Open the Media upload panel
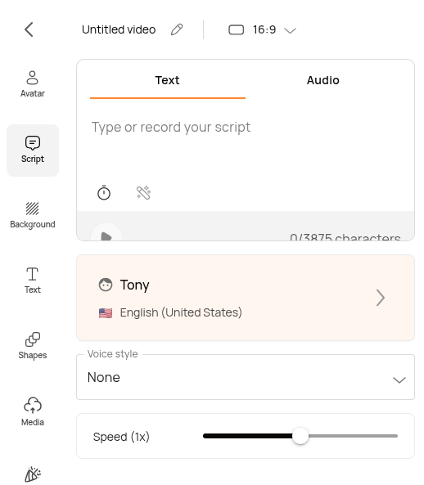 33,411
